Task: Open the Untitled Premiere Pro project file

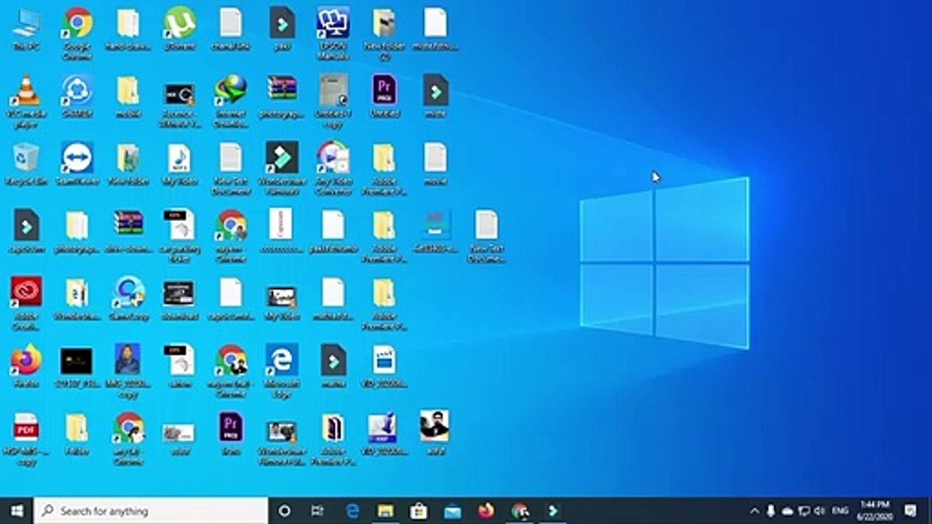Action: pyautogui.click(x=384, y=96)
